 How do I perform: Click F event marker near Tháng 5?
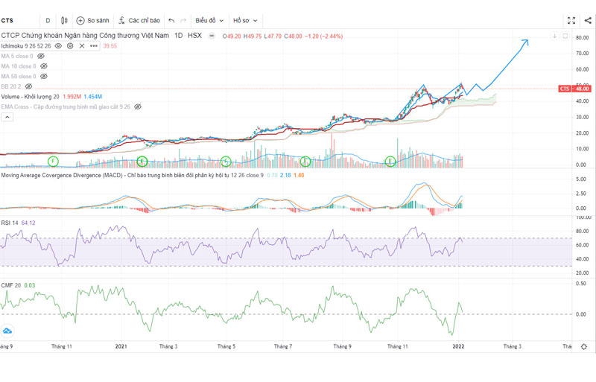coord(226,162)
